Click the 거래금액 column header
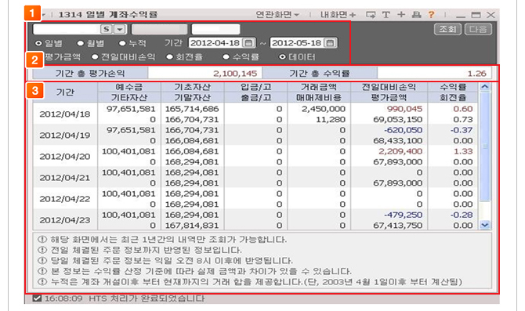Screen dimensions: 525x311 (319, 87)
